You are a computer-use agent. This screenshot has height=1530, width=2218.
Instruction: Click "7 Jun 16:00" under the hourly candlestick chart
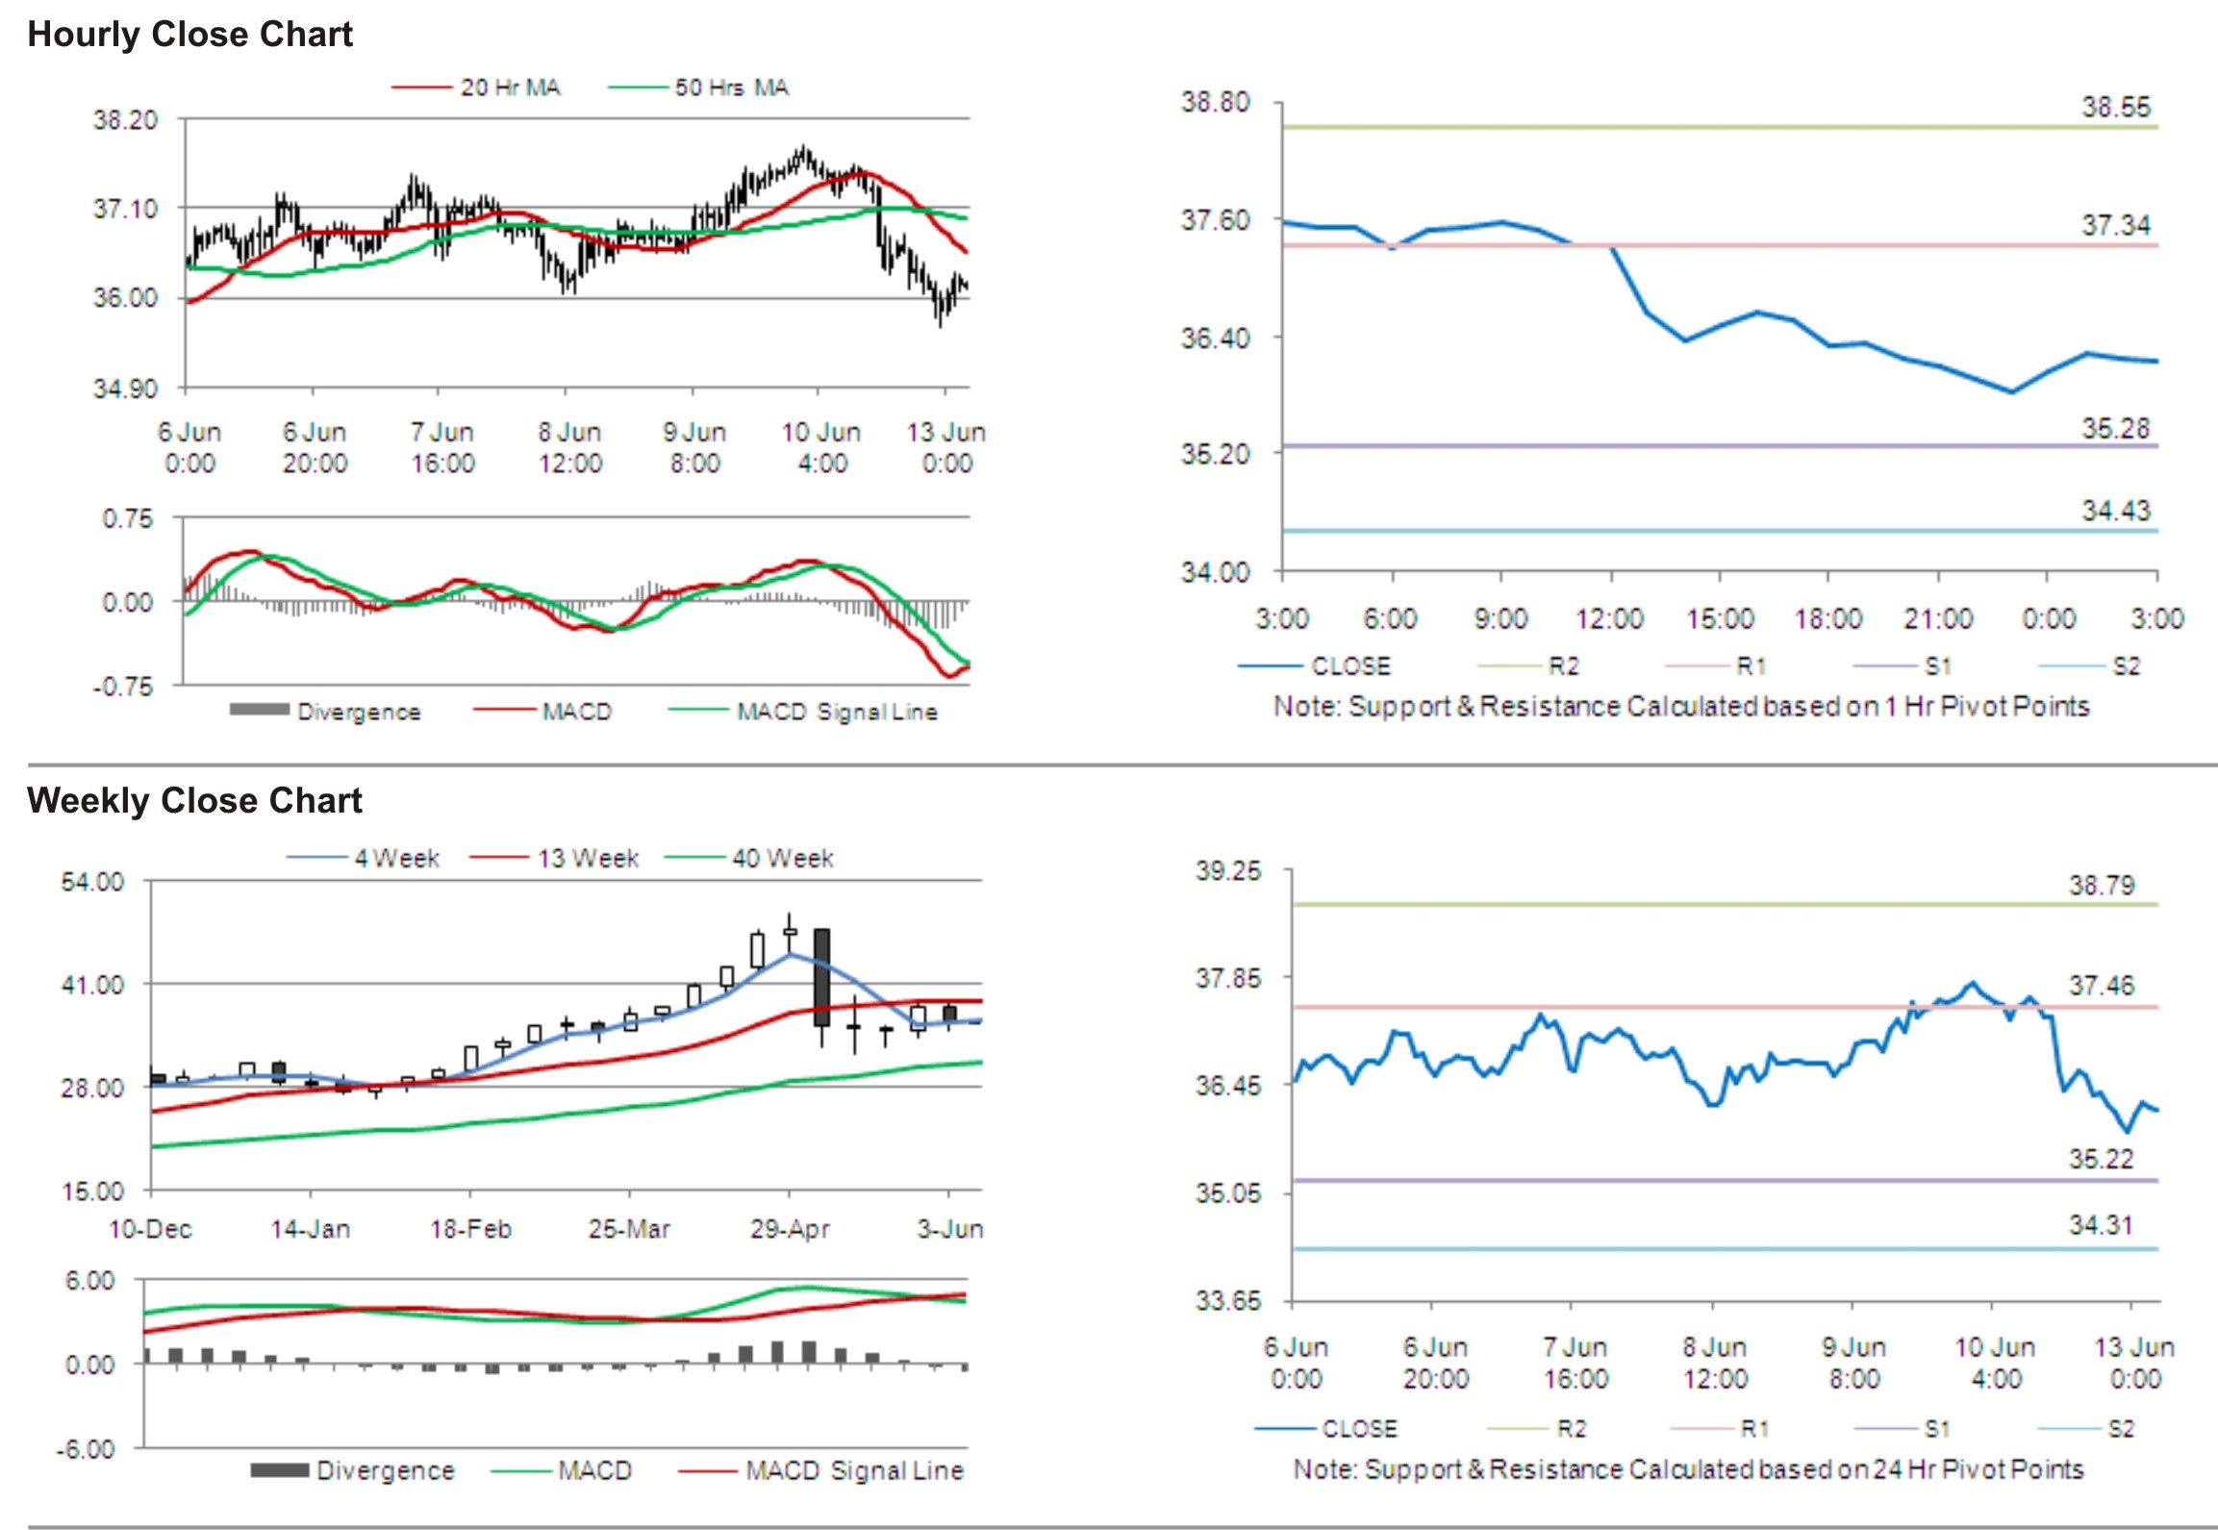tap(442, 447)
